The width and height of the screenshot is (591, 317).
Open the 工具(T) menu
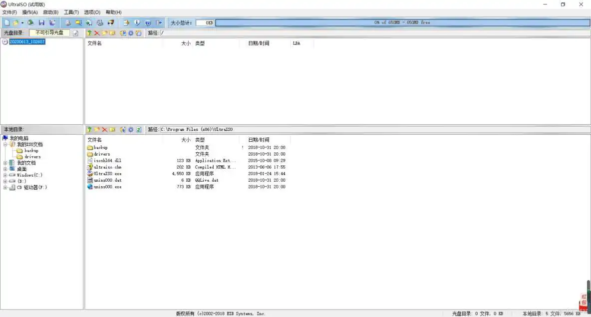point(71,12)
